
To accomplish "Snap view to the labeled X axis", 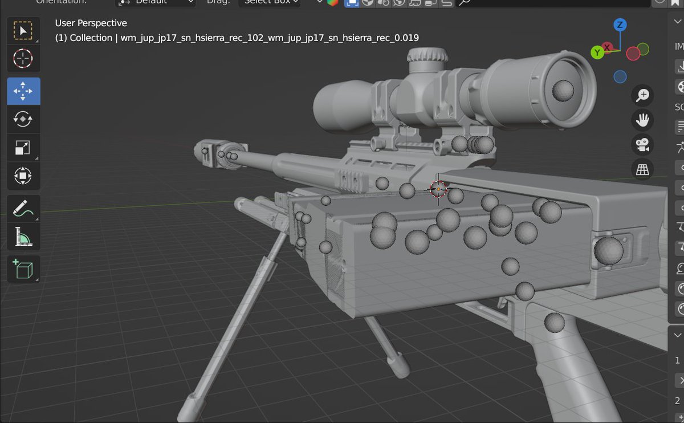I will (608, 47).
